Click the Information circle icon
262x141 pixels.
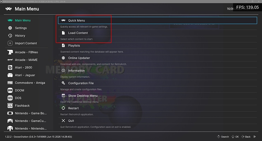point(63,70)
